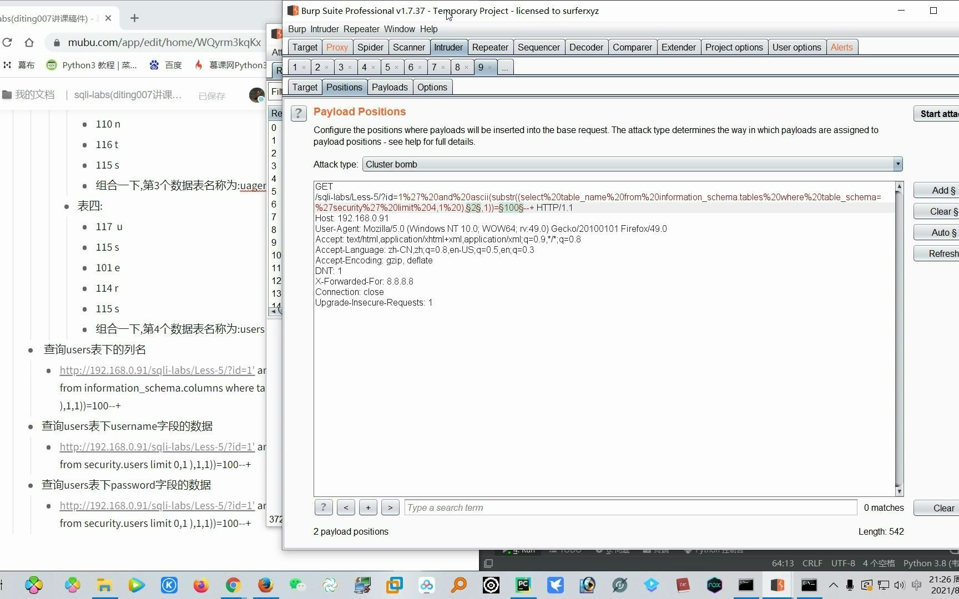
Task: Open Burp Suite taskbar icon
Action: point(777,585)
